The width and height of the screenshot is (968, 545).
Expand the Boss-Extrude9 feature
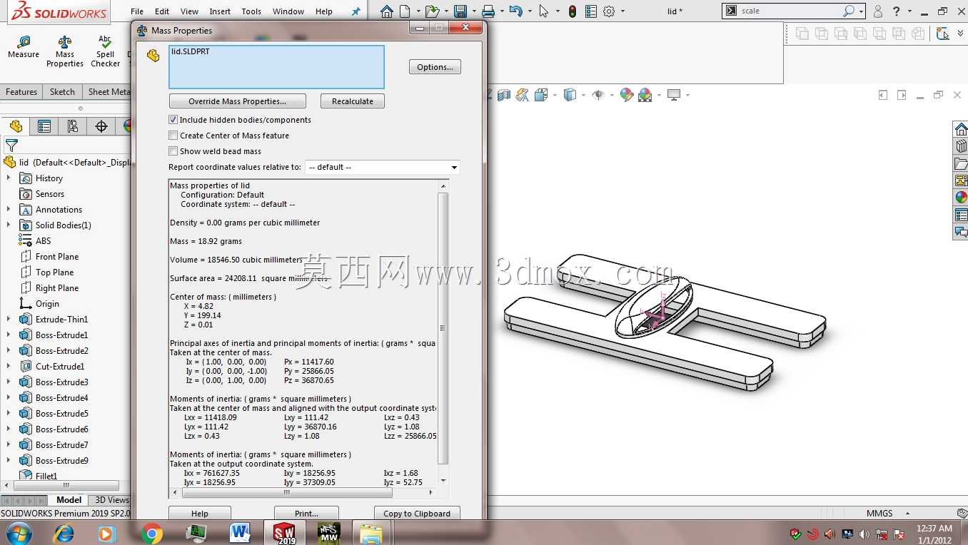pos(9,461)
